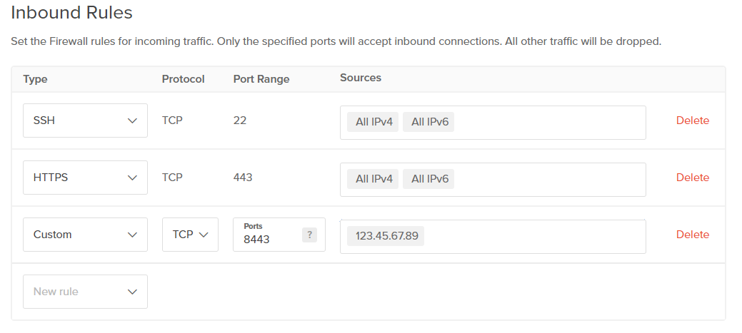Click the chevron arrow on SSH dropdown
The height and width of the screenshot is (333, 742).
132,121
